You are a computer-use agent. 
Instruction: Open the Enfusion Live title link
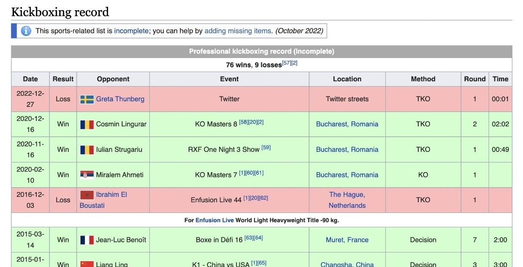pyautogui.click(x=214, y=220)
